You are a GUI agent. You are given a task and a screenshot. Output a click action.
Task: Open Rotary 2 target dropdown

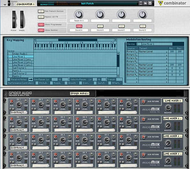click(167, 55)
